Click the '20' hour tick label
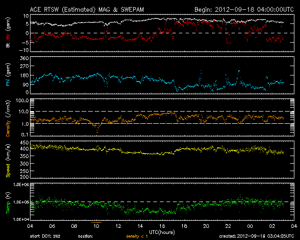Image resolution: width=300 pixels, height=240 pixels. pyautogui.click(x=206, y=226)
